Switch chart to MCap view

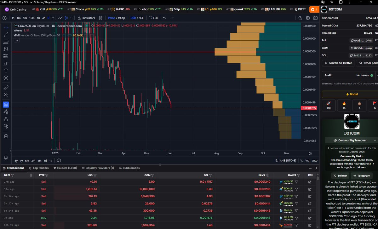(x=121, y=18)
